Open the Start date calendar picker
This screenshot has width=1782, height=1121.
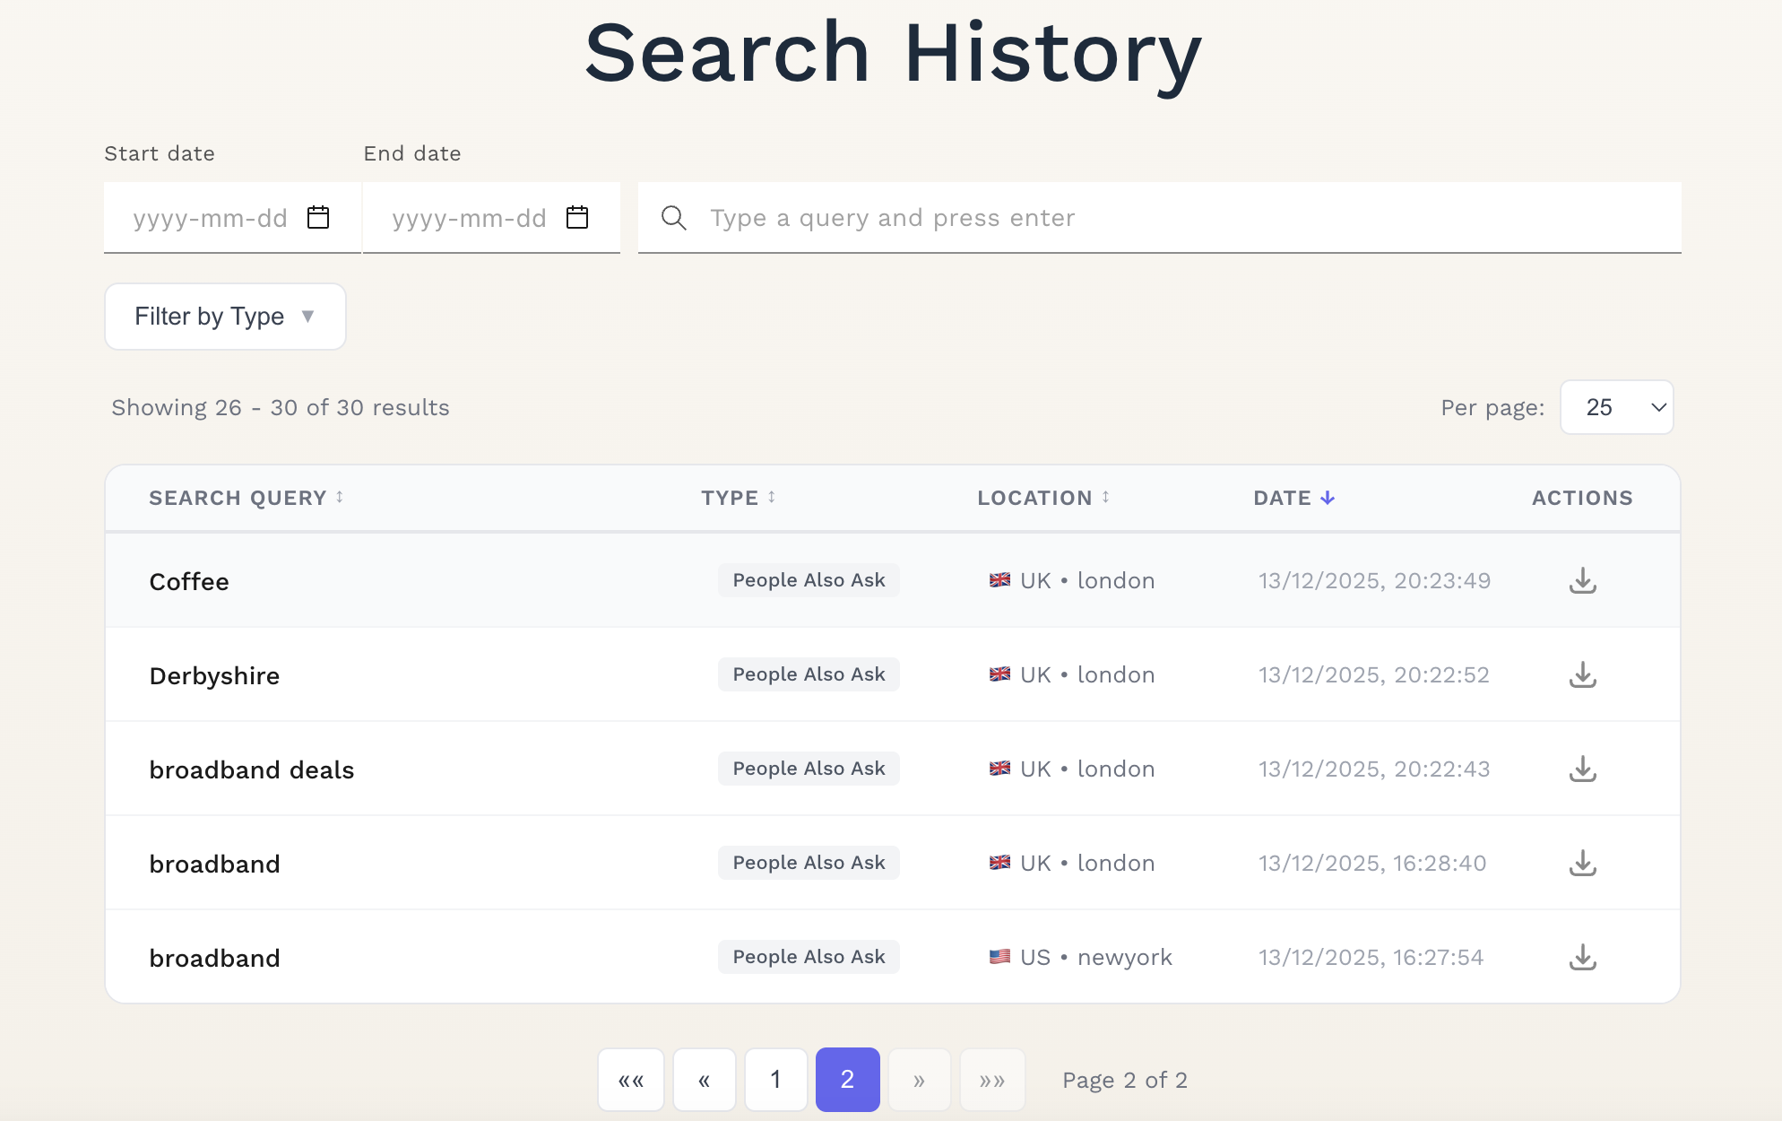coord(318,217)
